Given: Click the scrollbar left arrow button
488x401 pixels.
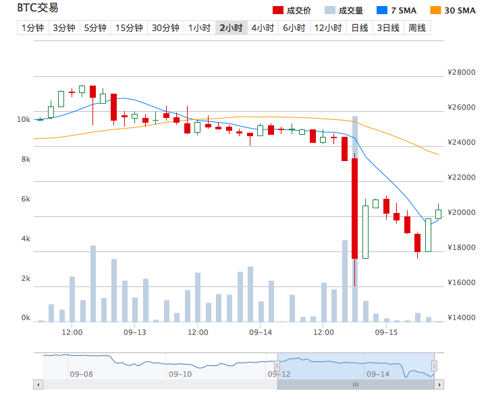Looking at the screenshot, I should [38, 385].
